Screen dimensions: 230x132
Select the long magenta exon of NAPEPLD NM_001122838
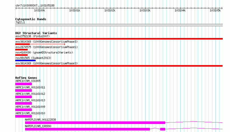point(95,123)
